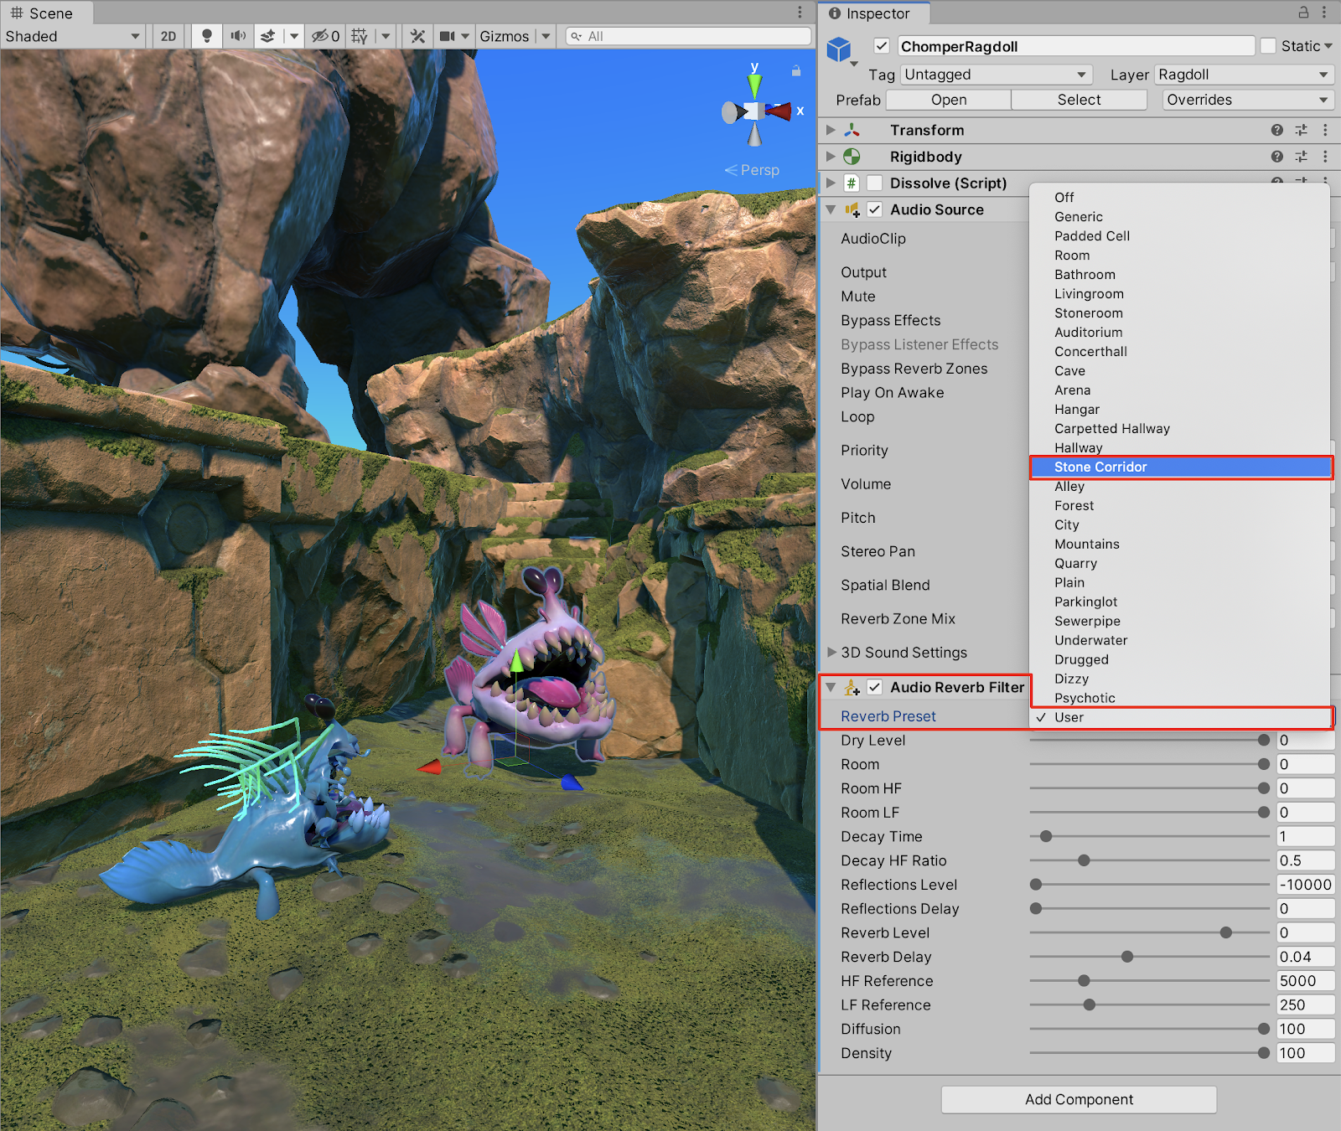The height and width of the screenshot is (1131, 1341).
Task: Click the 2D view mode button
Action: click(168, 36)
